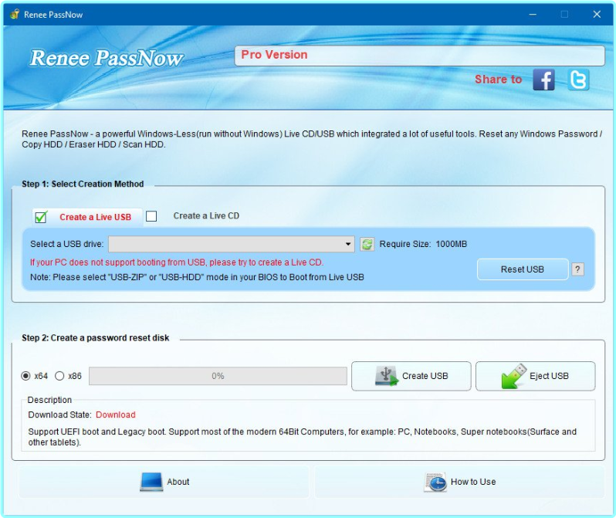Click the Pro Version text field
Screen dimensions: 616x518
pyautogui.click(x=419, y=56)
